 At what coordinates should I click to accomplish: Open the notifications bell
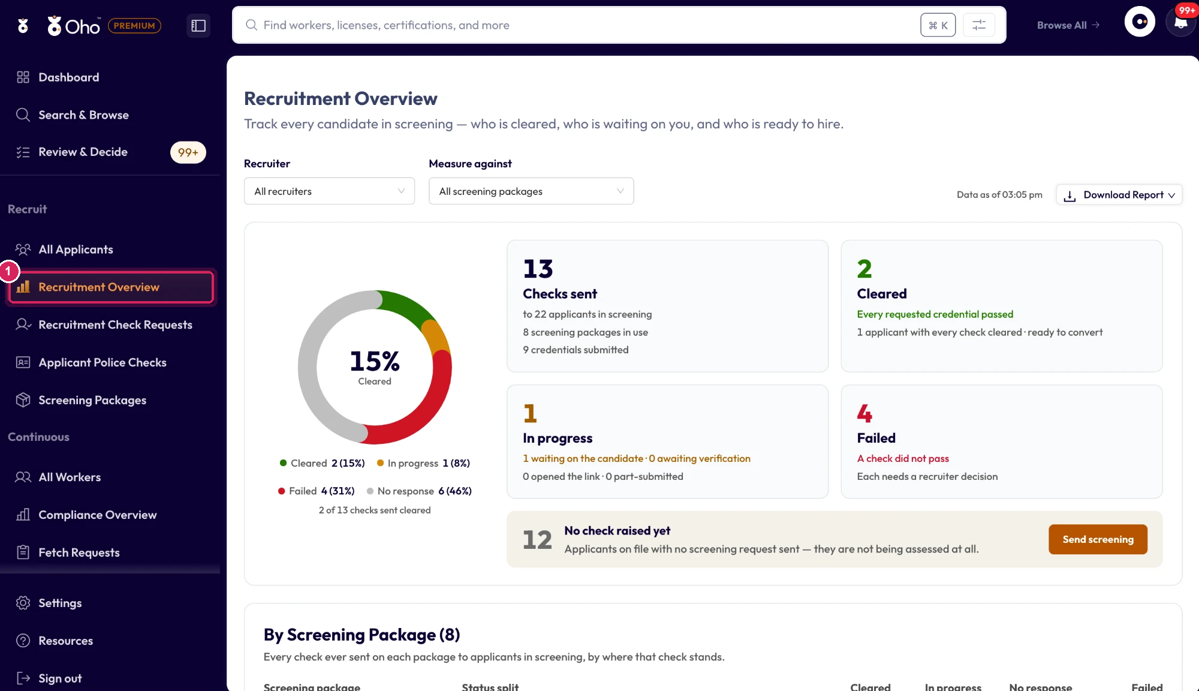point(1180,23)
